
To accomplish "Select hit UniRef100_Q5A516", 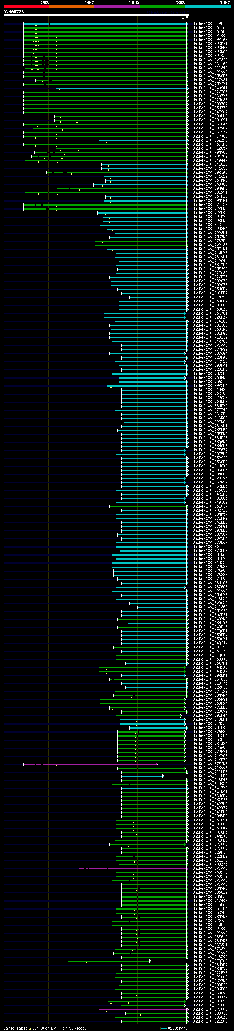I will pos(210,381).
